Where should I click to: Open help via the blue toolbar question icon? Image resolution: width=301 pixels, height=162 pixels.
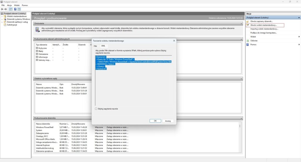click(15, 9)
